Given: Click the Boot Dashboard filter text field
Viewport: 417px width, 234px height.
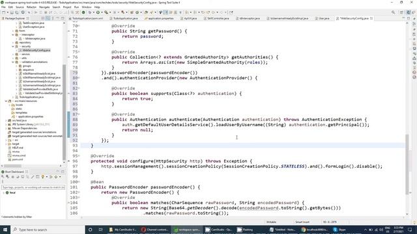Looking at the screenshot, I should coord(33,188).
